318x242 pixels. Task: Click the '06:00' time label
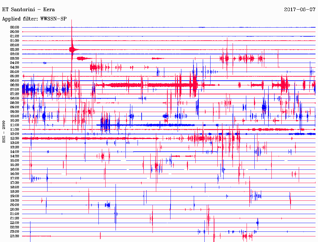click(x=15, y=81)
